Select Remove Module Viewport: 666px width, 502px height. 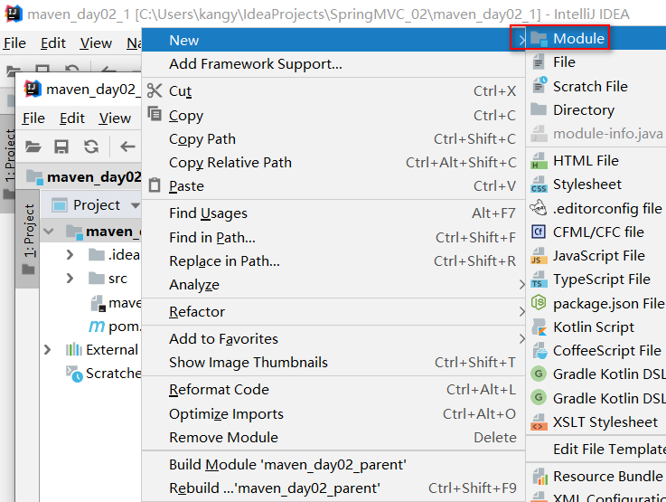click(x=333, y=438)
